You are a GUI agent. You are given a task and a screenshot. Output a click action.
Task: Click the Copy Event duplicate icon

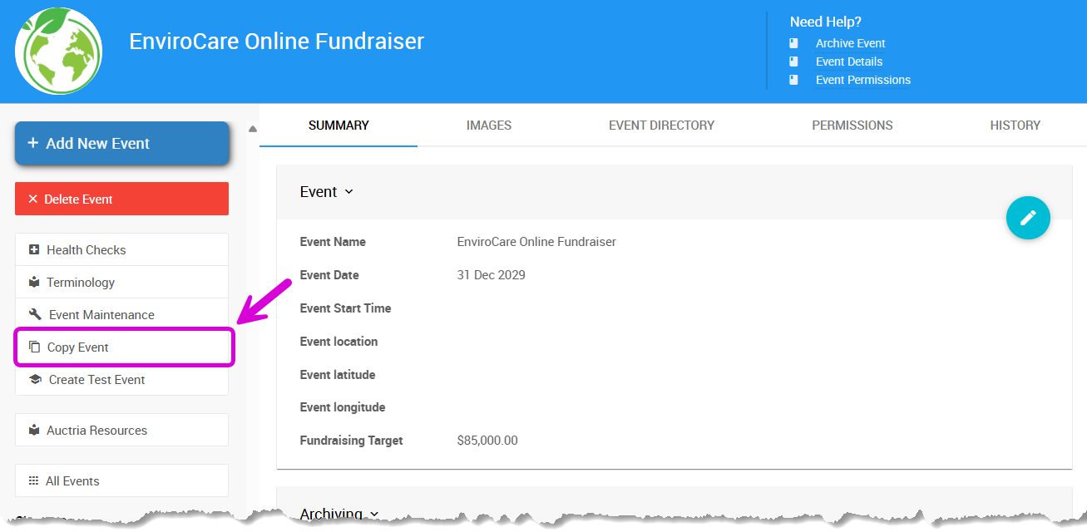(34, 347)
